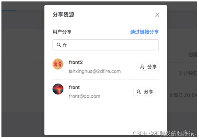Click the 用户分享 section heading

pyautogui.click(x=62, y=32)
